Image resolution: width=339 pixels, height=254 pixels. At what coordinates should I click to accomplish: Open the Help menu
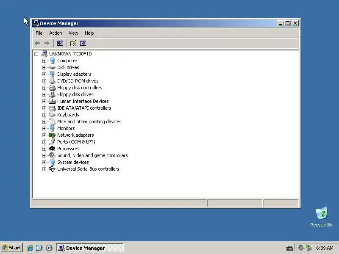[x=89, y=33]
